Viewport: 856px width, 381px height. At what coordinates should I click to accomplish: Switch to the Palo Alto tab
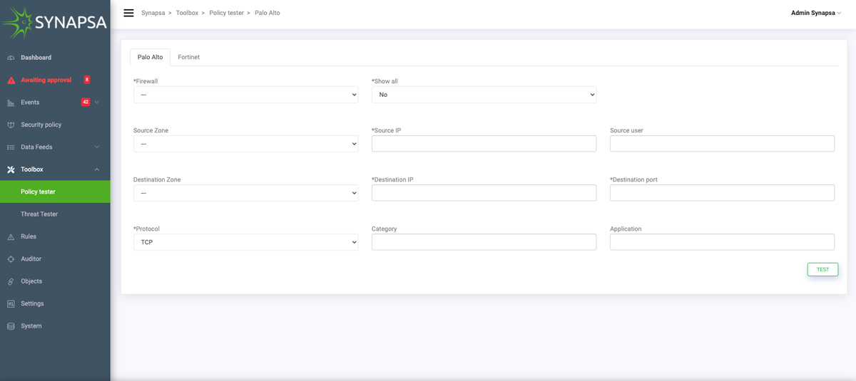[150, 57]
